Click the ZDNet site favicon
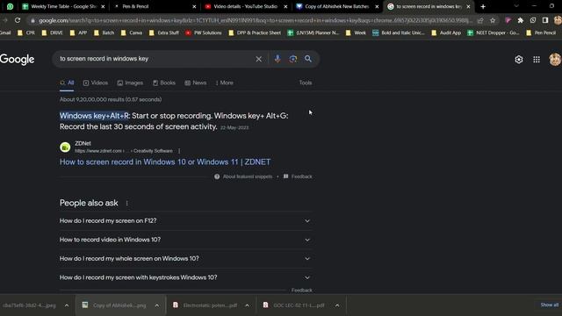 pos(65,147)
